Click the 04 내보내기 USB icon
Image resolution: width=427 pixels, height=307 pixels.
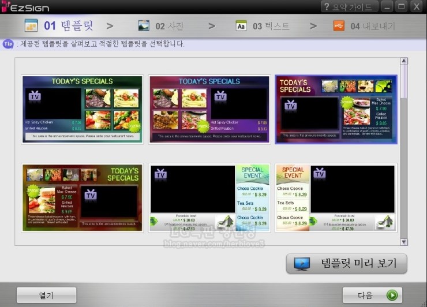pyautogui.click(x=339, y=26)
